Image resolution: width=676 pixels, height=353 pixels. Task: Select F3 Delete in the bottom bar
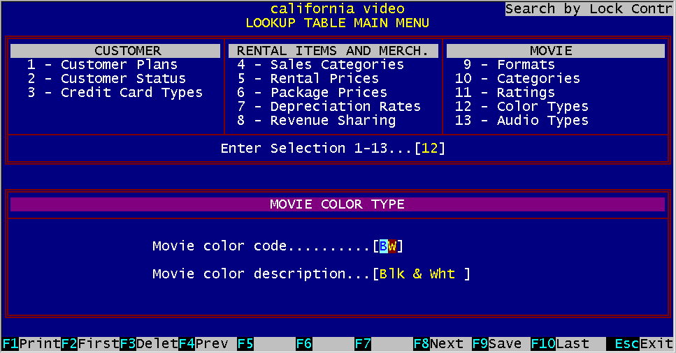[x=148, y=344]
